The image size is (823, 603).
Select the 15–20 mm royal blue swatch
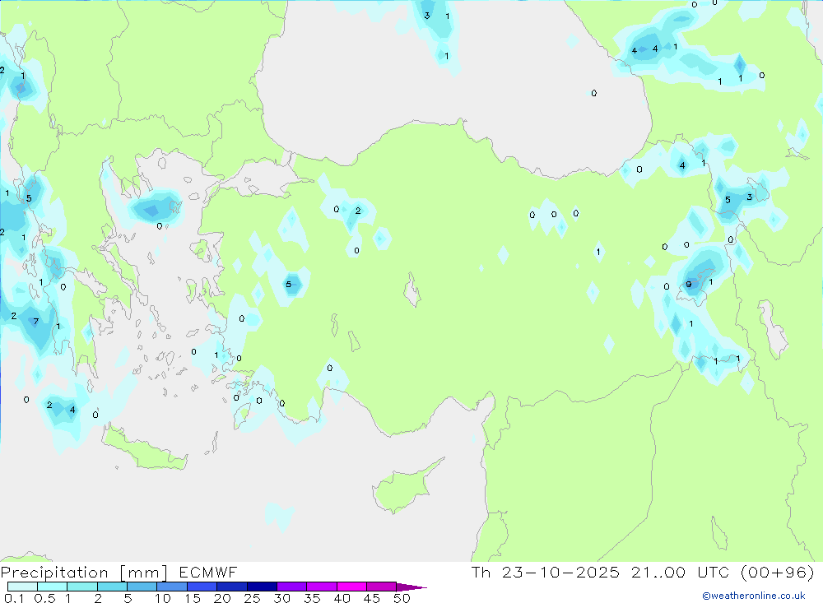coord(202,587)
